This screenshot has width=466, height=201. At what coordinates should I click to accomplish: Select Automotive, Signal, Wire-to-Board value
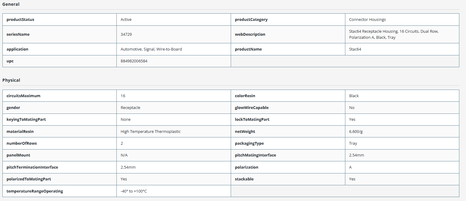click(151, 49)
